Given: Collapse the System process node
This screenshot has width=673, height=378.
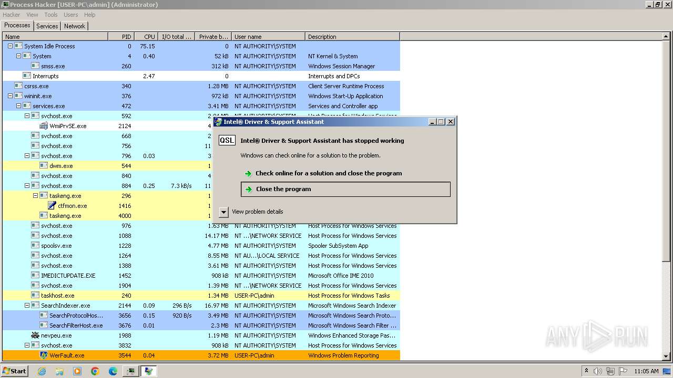Looking at the screenshot, I should click(18, 56).
